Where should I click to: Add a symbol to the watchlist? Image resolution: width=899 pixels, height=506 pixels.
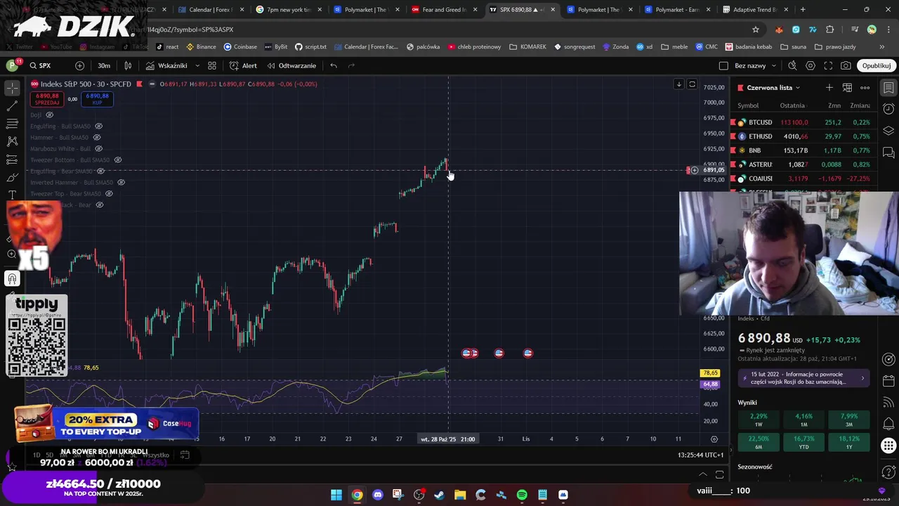click(x=829, y=88)
